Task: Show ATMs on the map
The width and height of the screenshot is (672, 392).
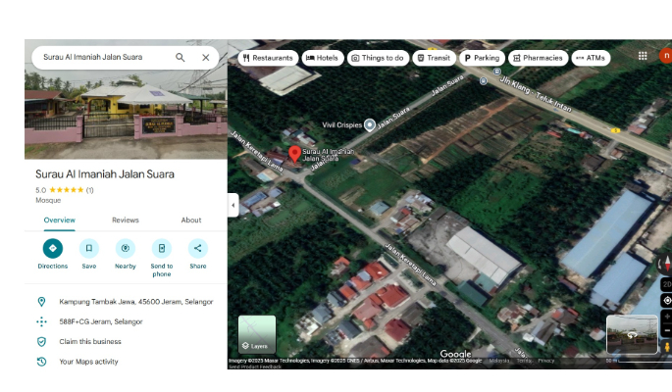Action: 591,58
